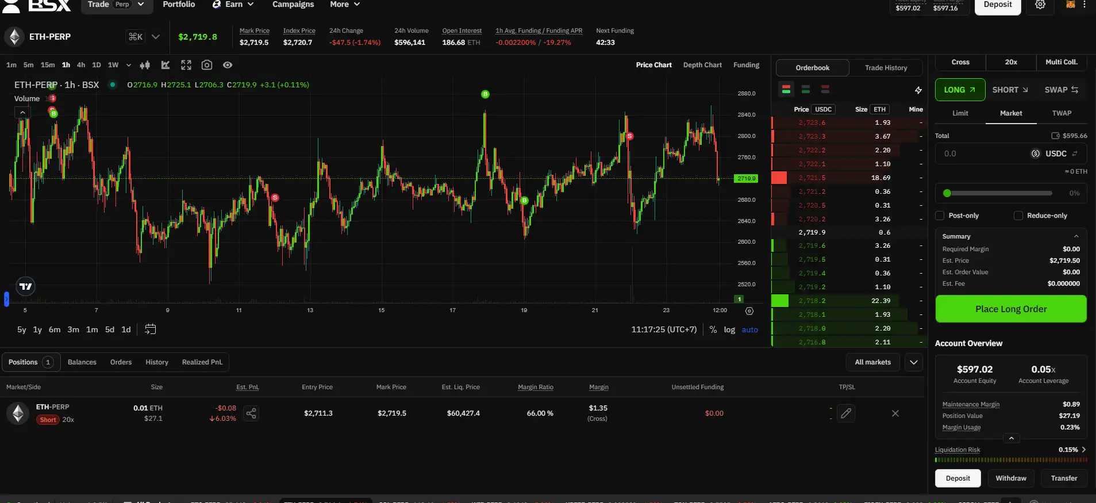Select the Limit order type tab
1096x503 pixels.
click(960, 113)
